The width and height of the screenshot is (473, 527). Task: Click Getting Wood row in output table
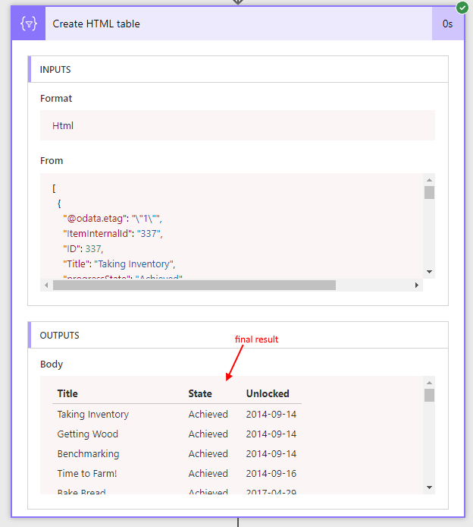coord(87,434)
